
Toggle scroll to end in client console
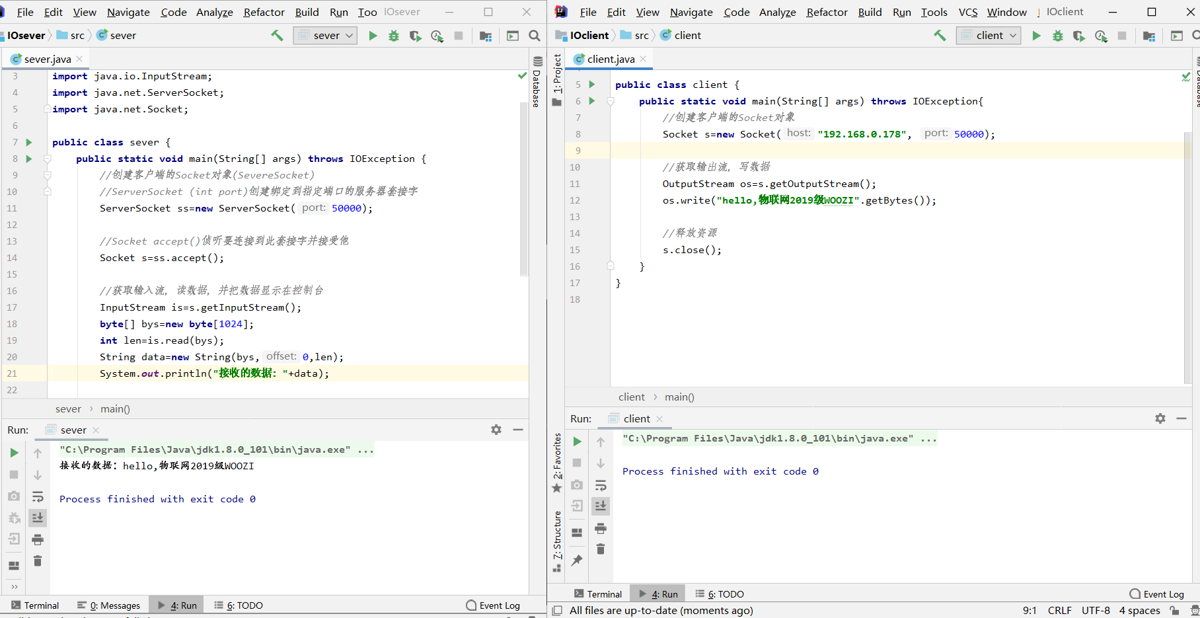pyautogui.click(x=601, y=506)
